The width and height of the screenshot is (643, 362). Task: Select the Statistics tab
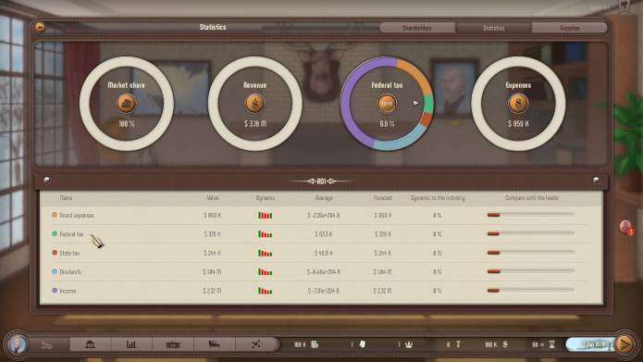coord(493,28)
